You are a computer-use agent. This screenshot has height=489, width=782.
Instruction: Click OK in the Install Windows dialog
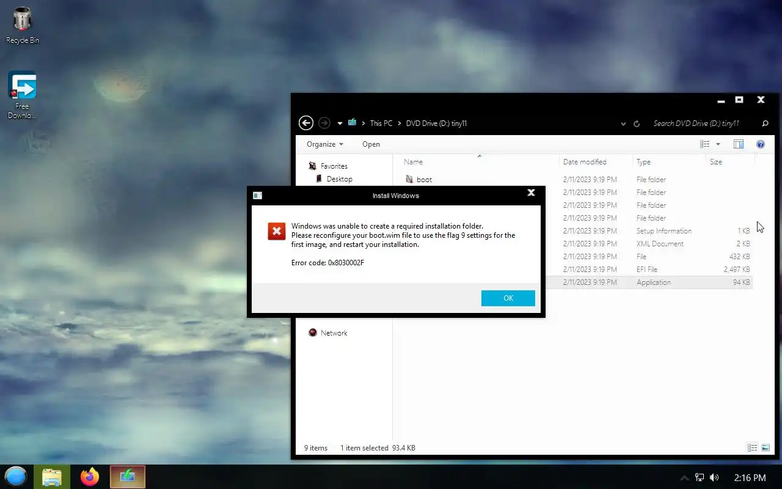click(x=508, y=298)
